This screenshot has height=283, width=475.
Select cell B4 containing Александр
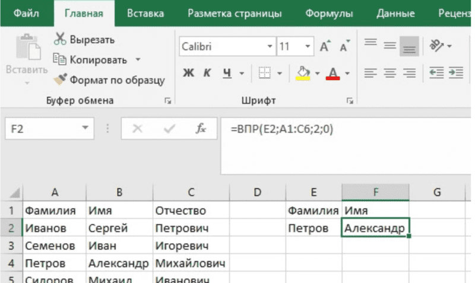[119, 262]
